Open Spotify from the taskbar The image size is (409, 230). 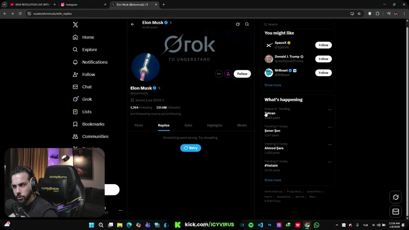click(251, 225)
